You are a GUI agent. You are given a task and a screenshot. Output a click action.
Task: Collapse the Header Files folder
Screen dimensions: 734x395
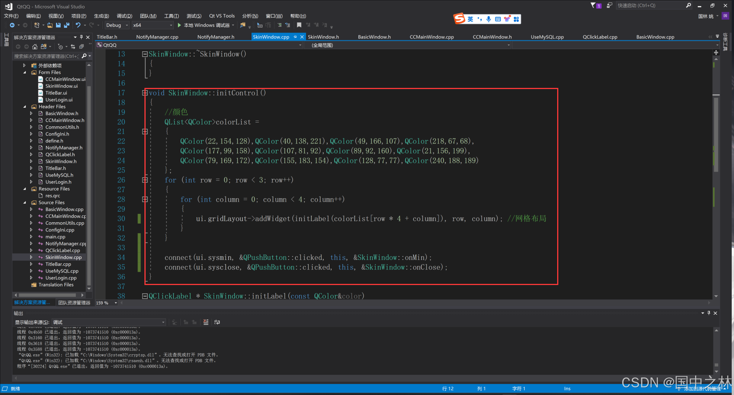coord(25,107)
